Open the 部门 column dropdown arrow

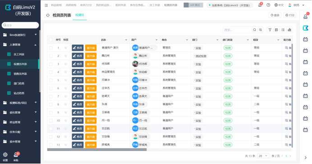217,40
